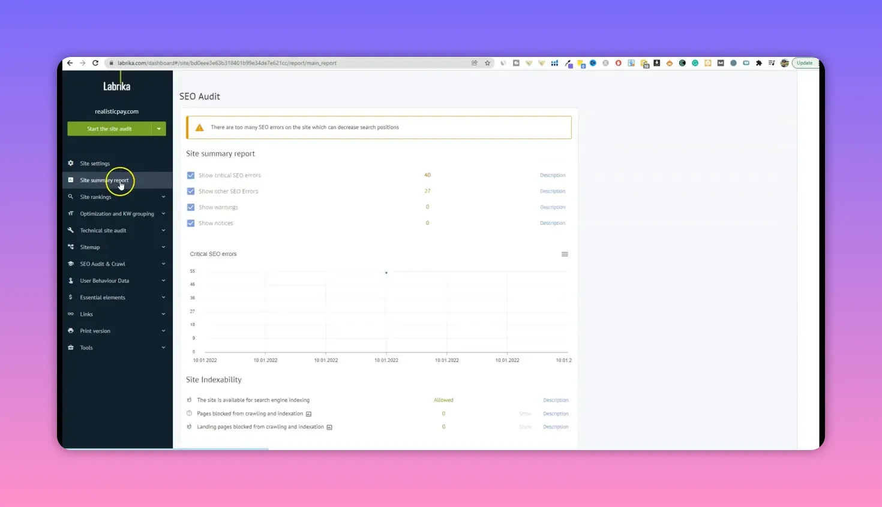The width and height of the screenshot is (882, 507).
Task: Expand the Start the site audit dropdown arrow
Action: pyautogui.click(x=159, y=128)
